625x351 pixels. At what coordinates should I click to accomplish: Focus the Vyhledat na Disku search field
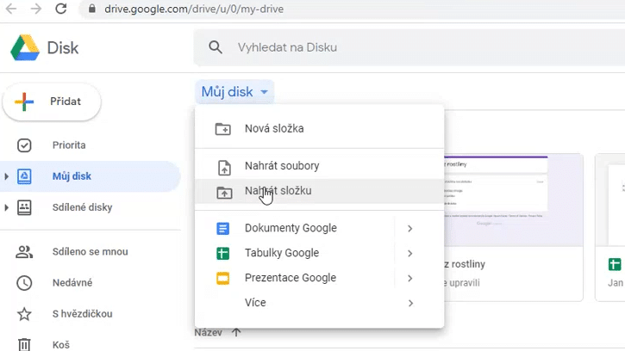409,47
